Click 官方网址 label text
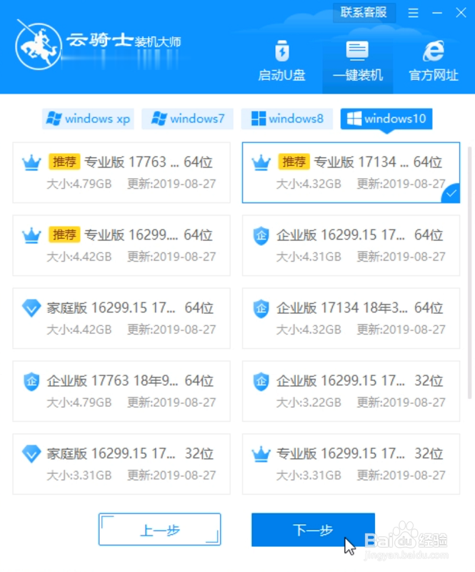 pos(434,75)
